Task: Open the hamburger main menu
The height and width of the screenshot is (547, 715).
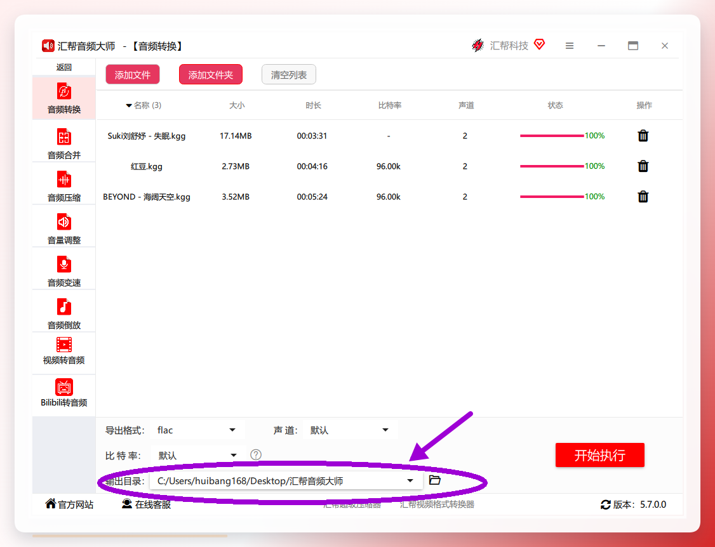Action: click(570, 46)
